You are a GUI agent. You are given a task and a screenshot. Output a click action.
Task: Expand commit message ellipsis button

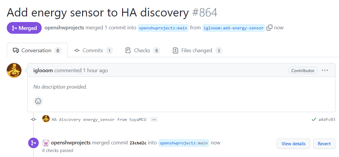coord(154,119)
